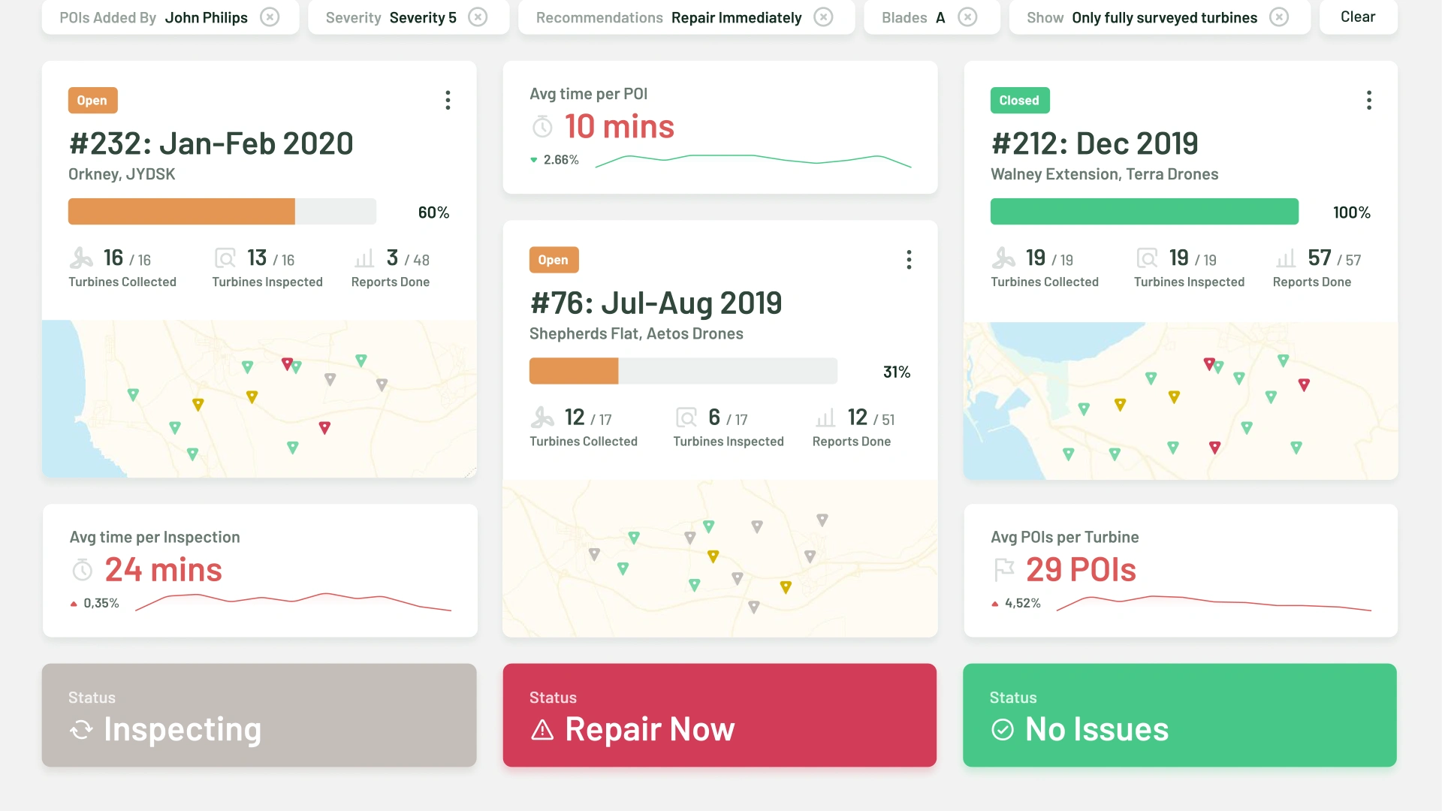Viewport: 1442px width, 811px height.
Task: Open options menu for campaign #76
Action: (909, 260)
